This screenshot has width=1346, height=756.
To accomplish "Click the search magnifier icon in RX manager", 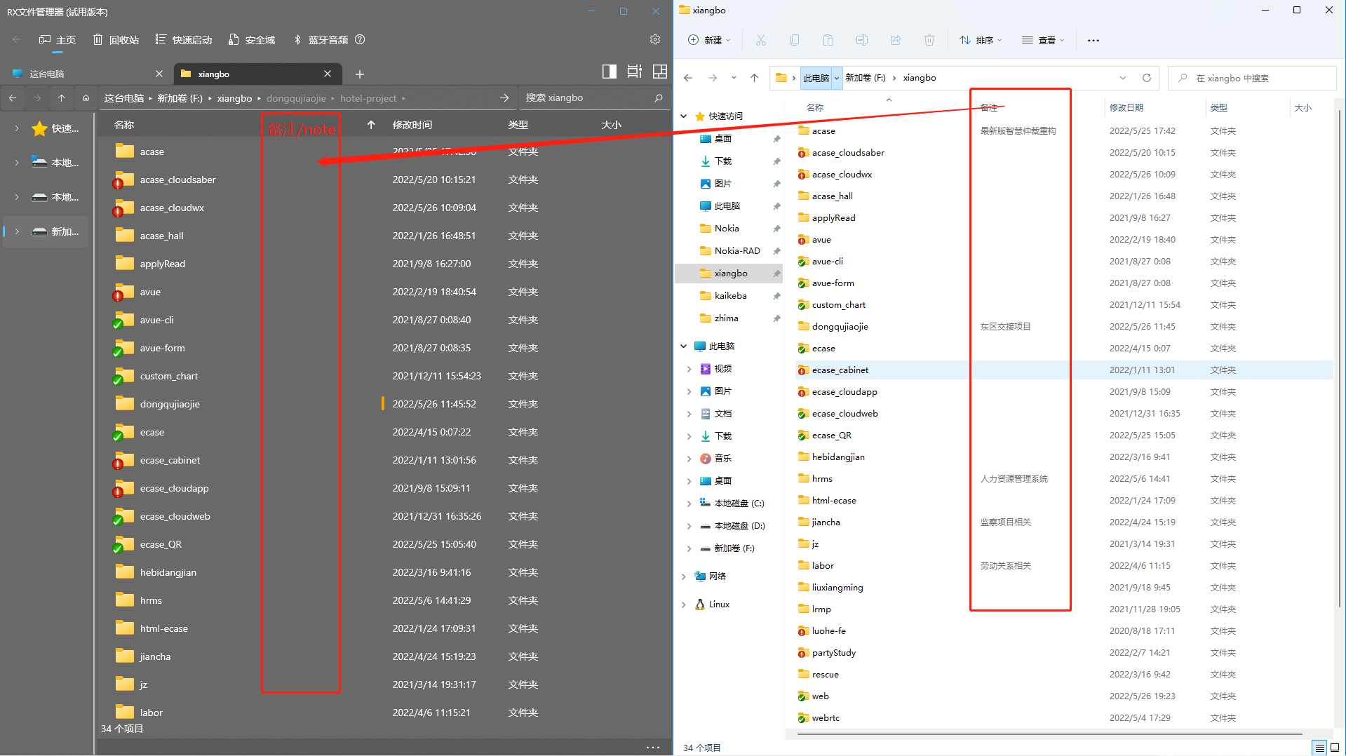I will (659, 98).
